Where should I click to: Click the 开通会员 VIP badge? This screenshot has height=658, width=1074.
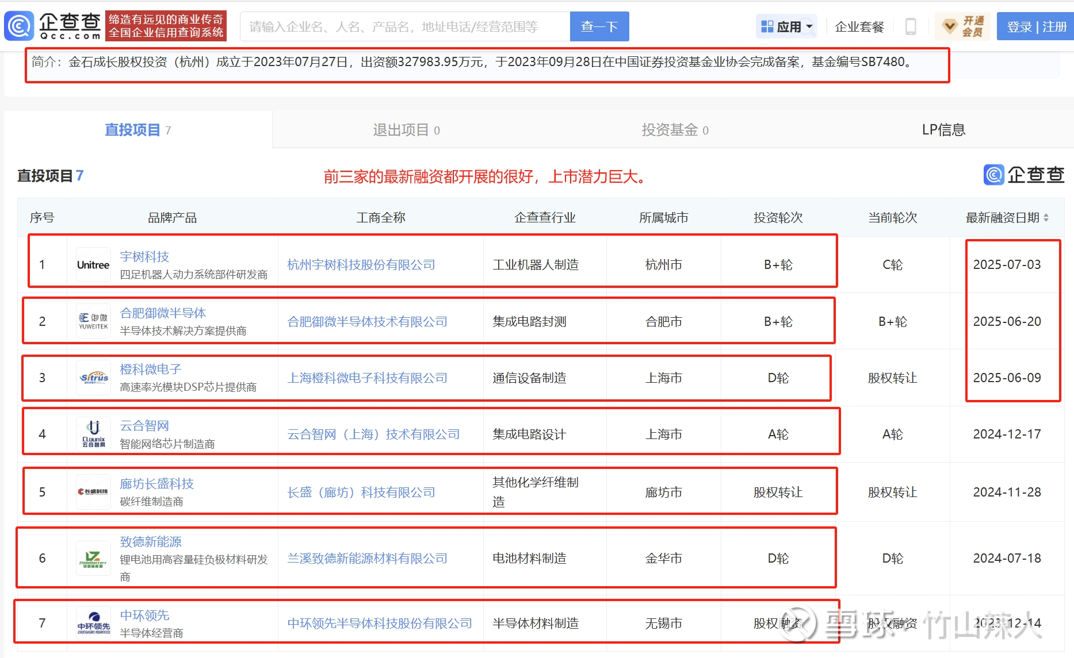pos(963,26)
